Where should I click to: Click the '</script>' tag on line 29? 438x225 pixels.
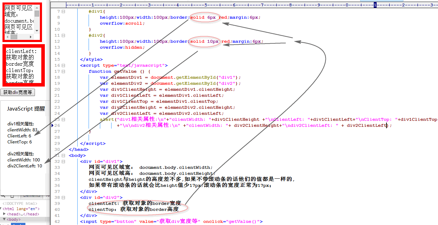pos(93,143)
